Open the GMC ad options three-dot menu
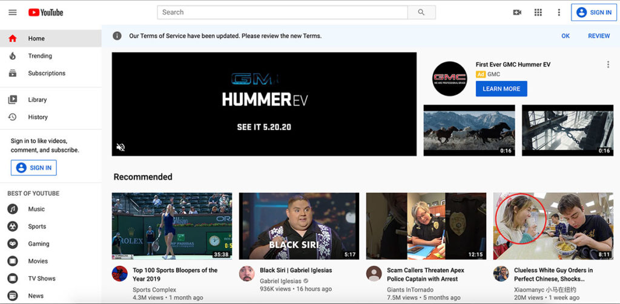Screen dimensions: 620x304 (x=608, y=64)
